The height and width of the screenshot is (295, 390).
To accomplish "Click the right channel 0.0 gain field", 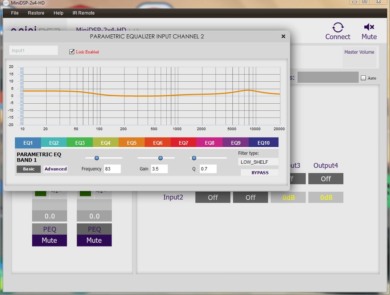I will [94, 216].
